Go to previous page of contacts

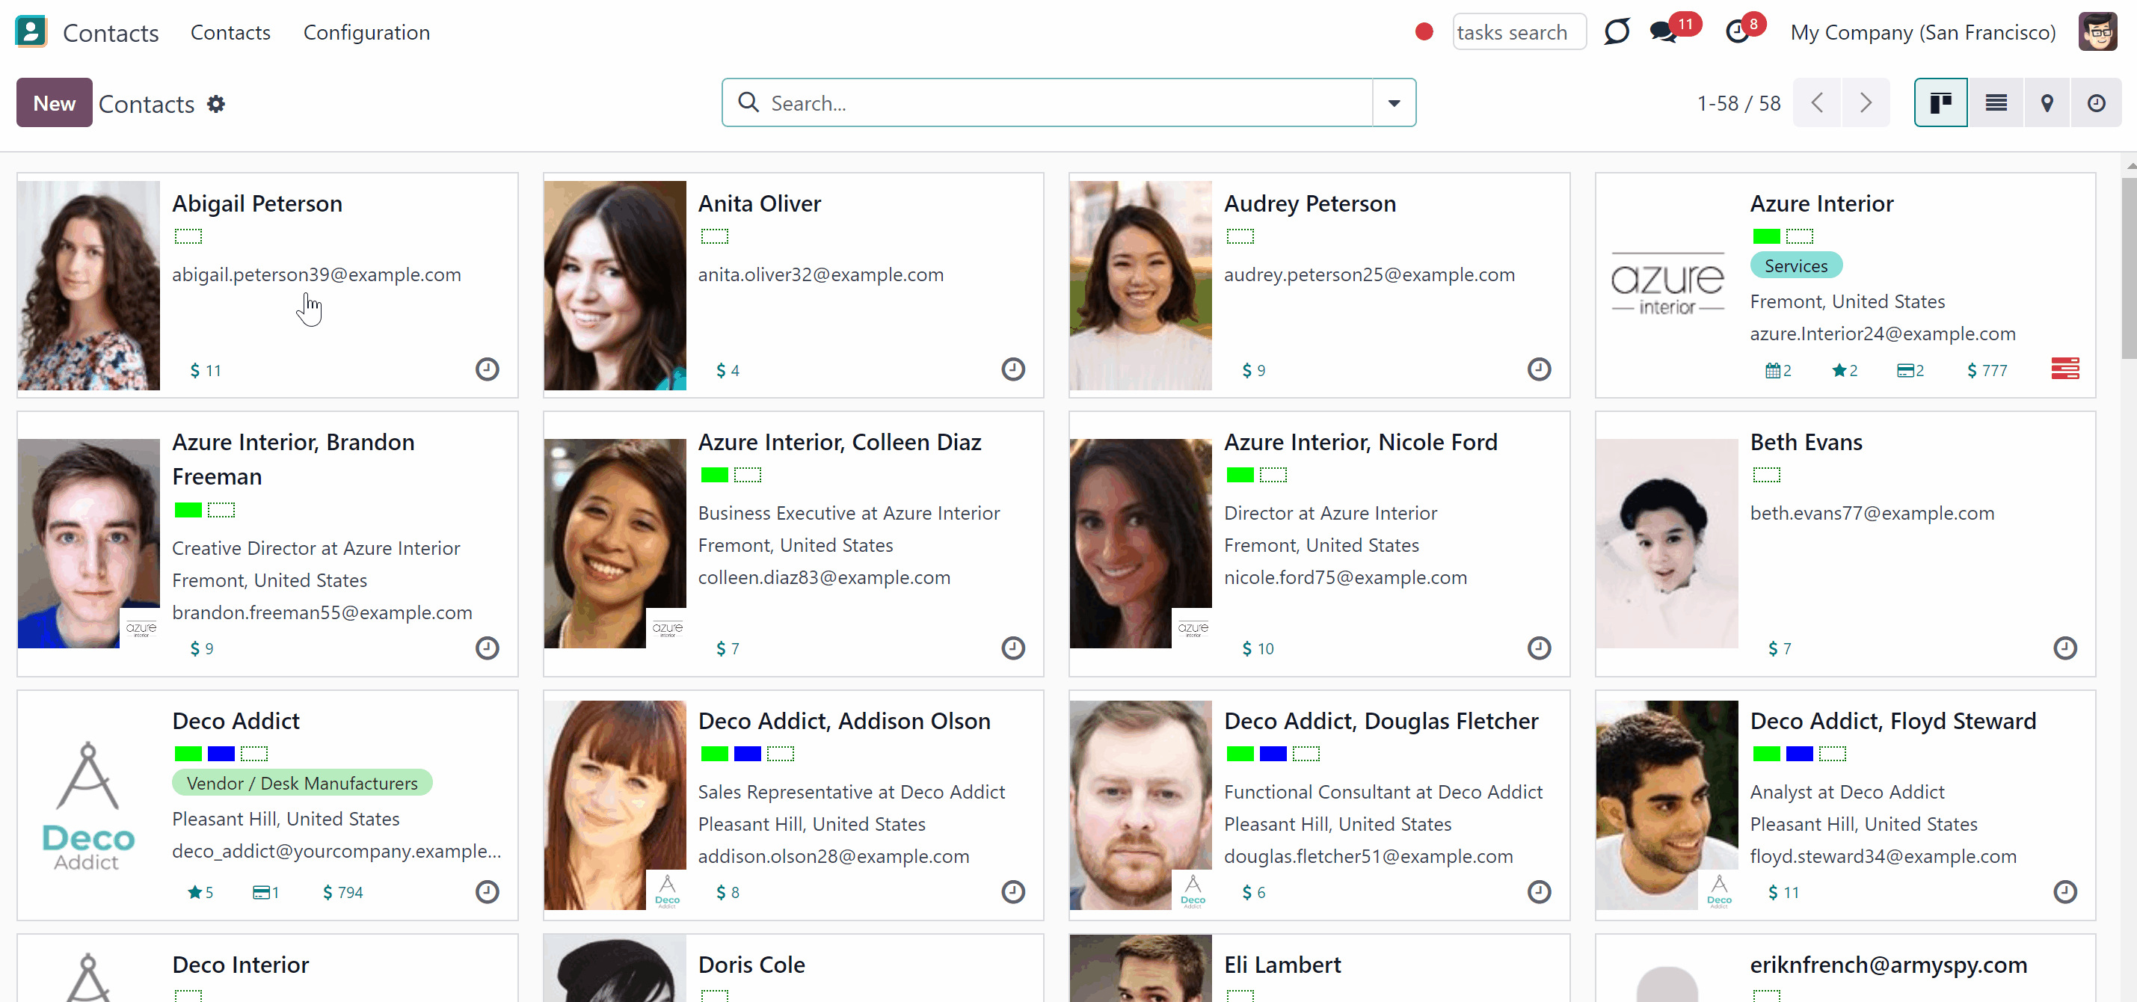tap(1817, 103)
